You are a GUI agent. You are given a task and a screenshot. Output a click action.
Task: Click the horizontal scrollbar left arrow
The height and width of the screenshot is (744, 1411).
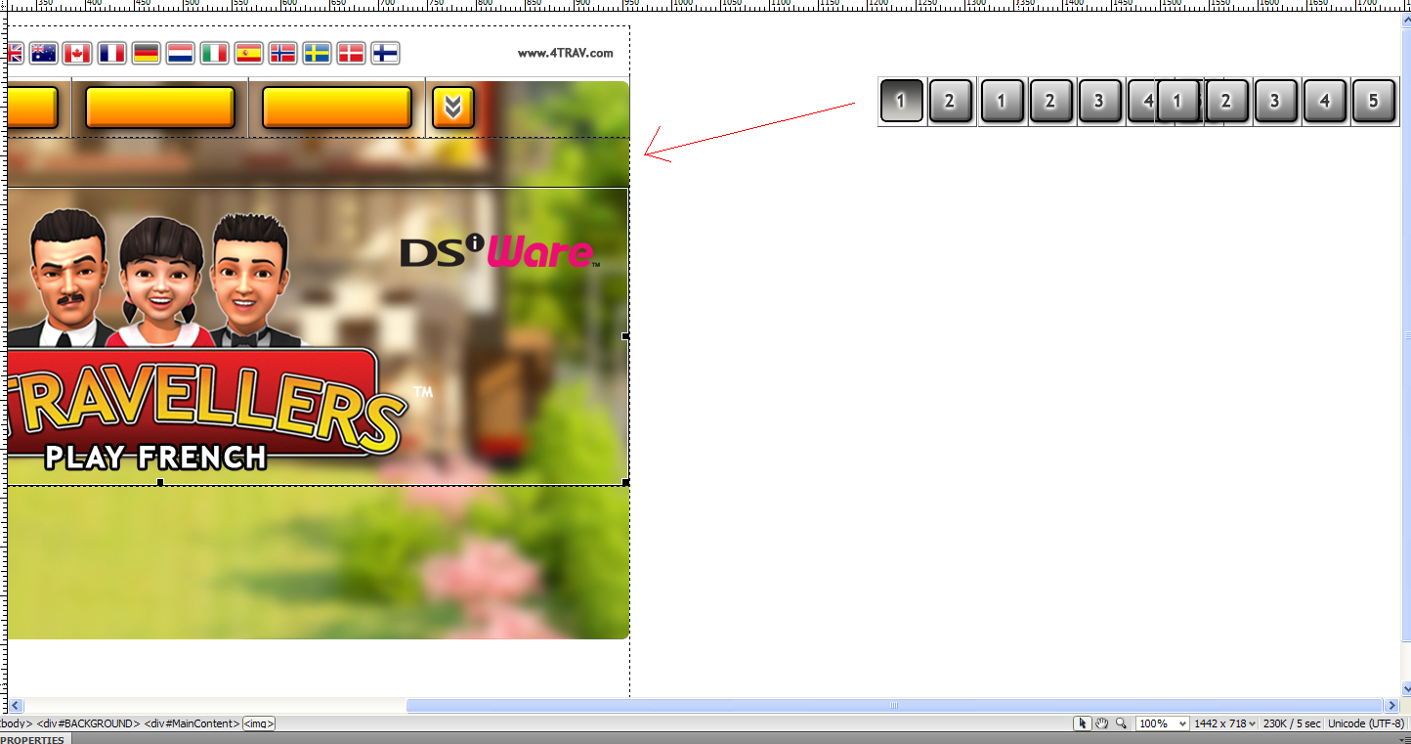[16, 705]
